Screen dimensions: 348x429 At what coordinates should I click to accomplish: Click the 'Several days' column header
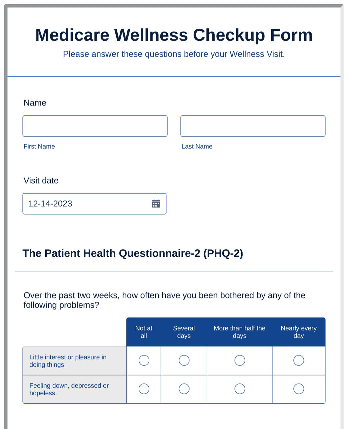[x=184, y=332]
